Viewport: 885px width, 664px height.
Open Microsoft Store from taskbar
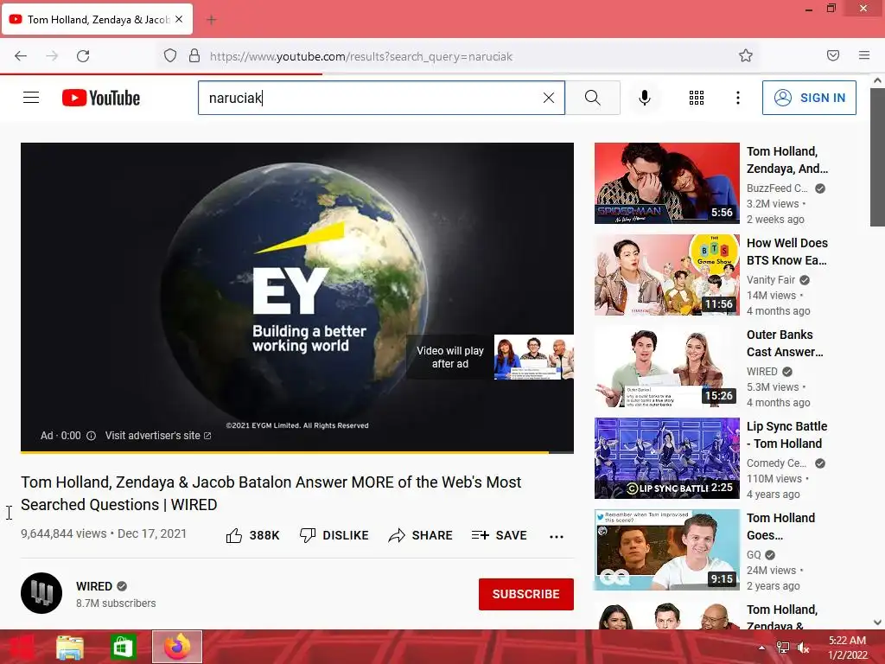coord(123,647)
